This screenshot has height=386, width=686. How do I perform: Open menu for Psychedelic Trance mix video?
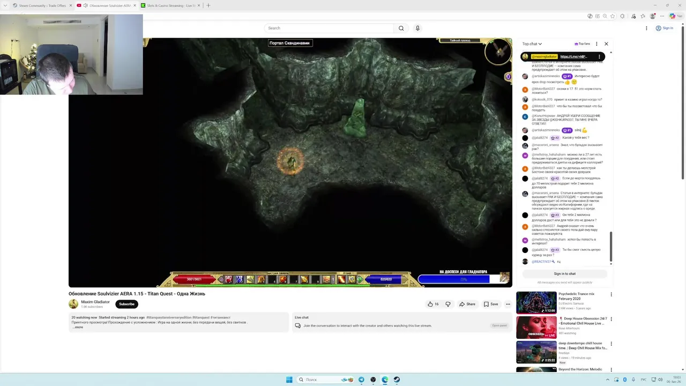click(611, 294)
